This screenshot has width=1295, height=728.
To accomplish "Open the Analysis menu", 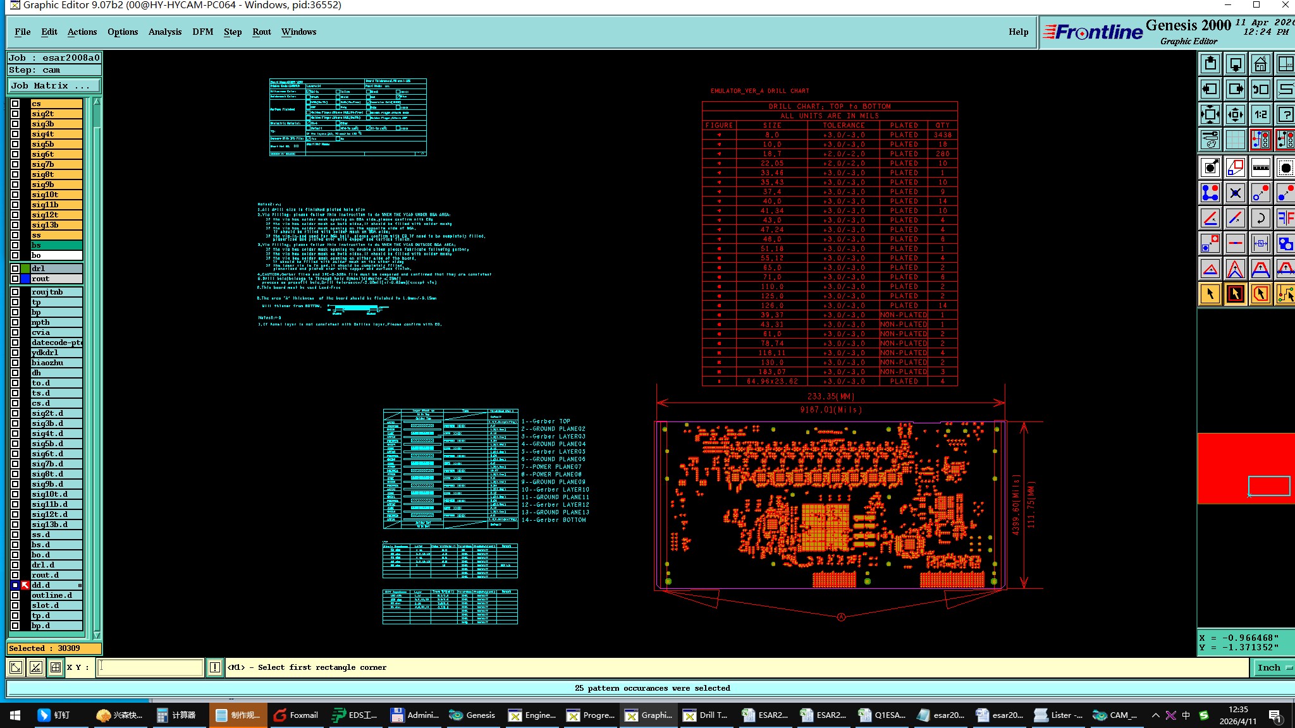I will pyautogui.click(x=164, y=32).
